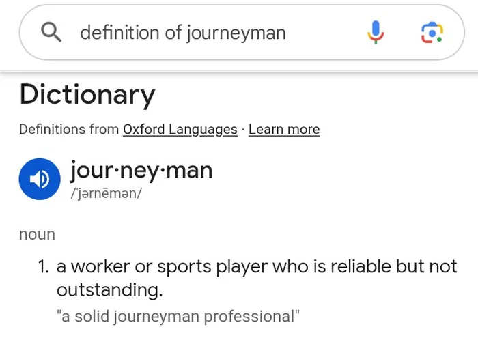Click the phonetic spelling under the headword
The width and height of the screenshot is (478, 340).
[106, 193]
